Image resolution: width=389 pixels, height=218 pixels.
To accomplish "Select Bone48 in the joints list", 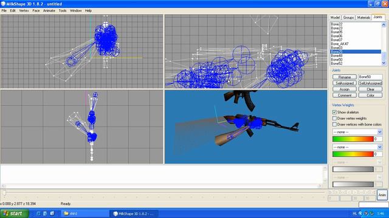I will pos(356,56).
